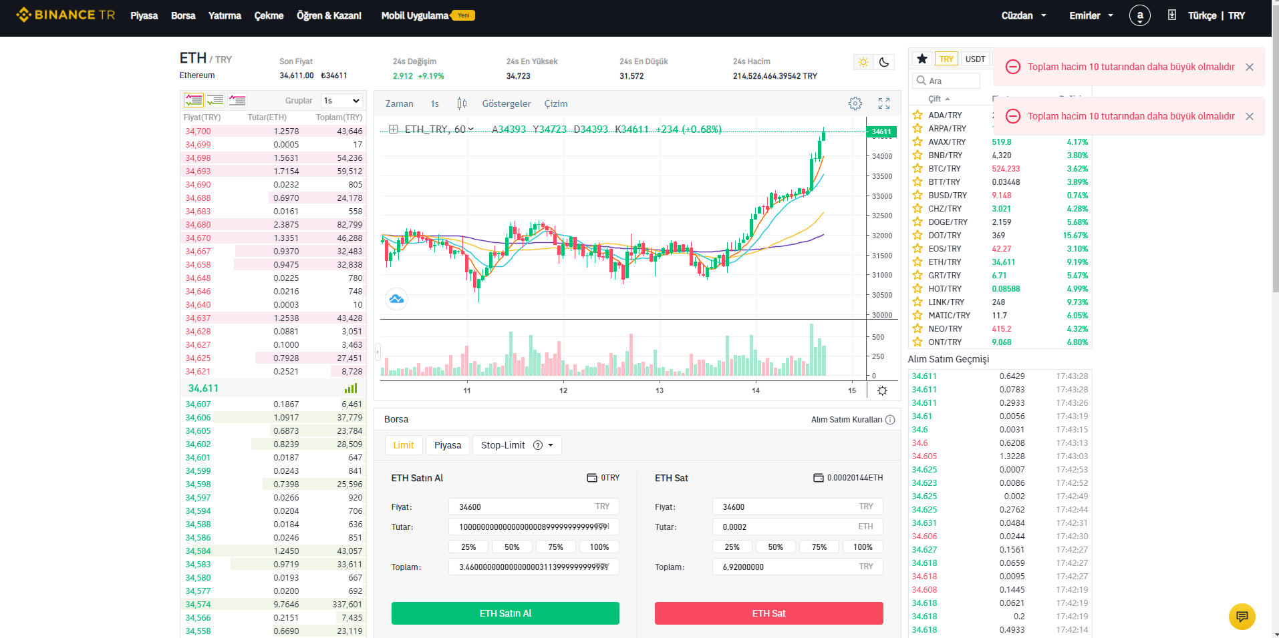The width and height of the screenshot is (1279, 638).
Task: Favorite the DOGE/TRY pair star
Action: click(917, 222)
